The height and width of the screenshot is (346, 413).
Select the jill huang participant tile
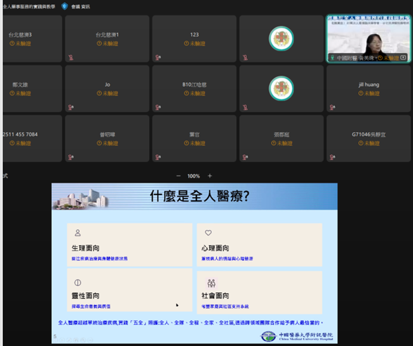368,89
